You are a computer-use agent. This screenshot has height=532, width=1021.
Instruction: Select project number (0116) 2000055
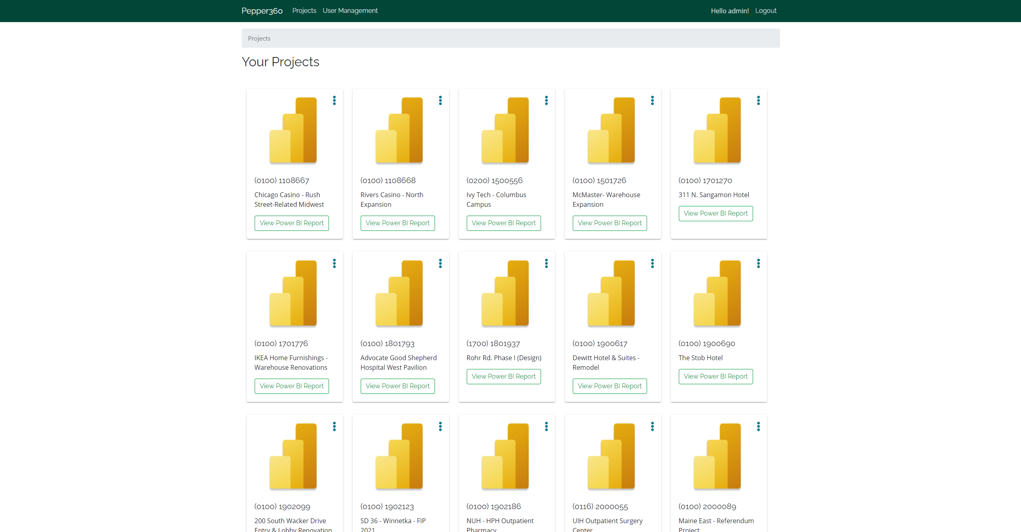[600, 507]
